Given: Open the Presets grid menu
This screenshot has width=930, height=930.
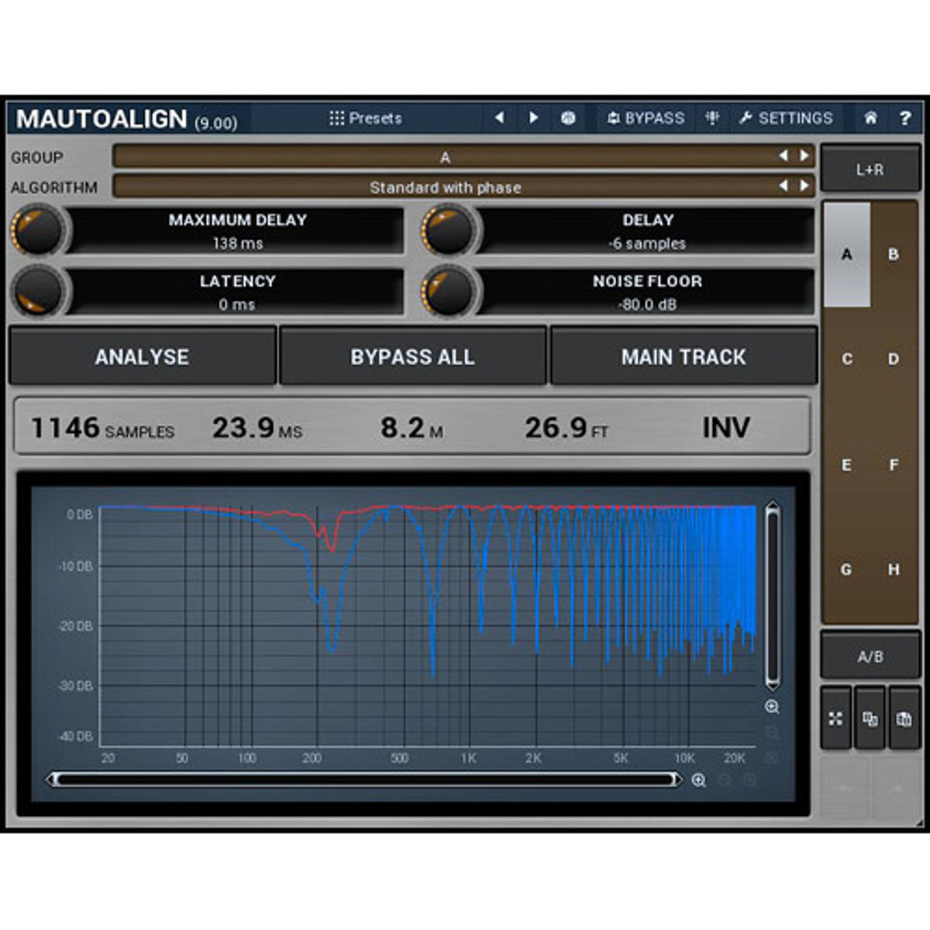Looking at the screenshot, I should click(365, 118).
